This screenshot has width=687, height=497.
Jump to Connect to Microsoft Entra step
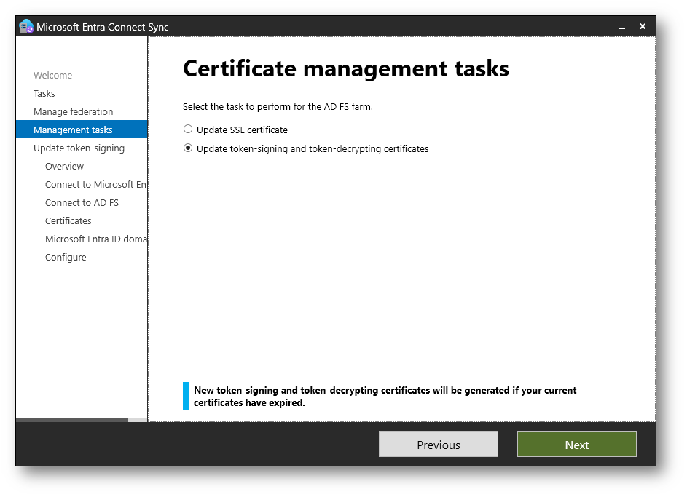click(x=95, y=184)
